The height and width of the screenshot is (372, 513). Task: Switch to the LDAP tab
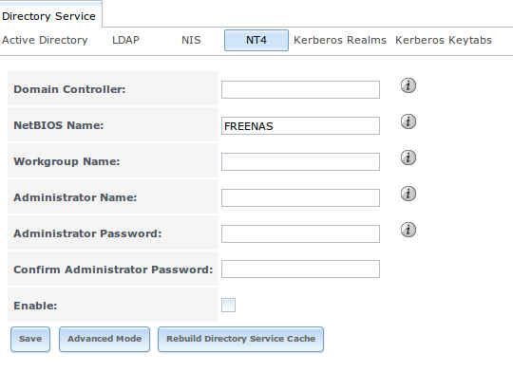tap(126, 40)
